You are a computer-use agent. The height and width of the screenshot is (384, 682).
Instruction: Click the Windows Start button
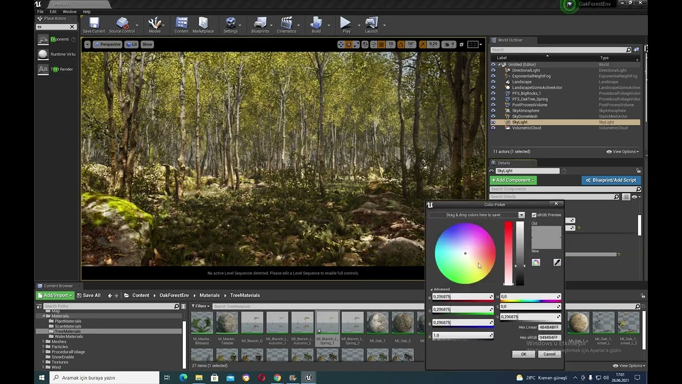[42, 378]
